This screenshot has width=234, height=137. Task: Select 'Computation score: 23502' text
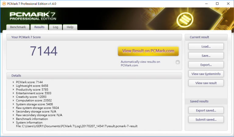coord(34,101)
